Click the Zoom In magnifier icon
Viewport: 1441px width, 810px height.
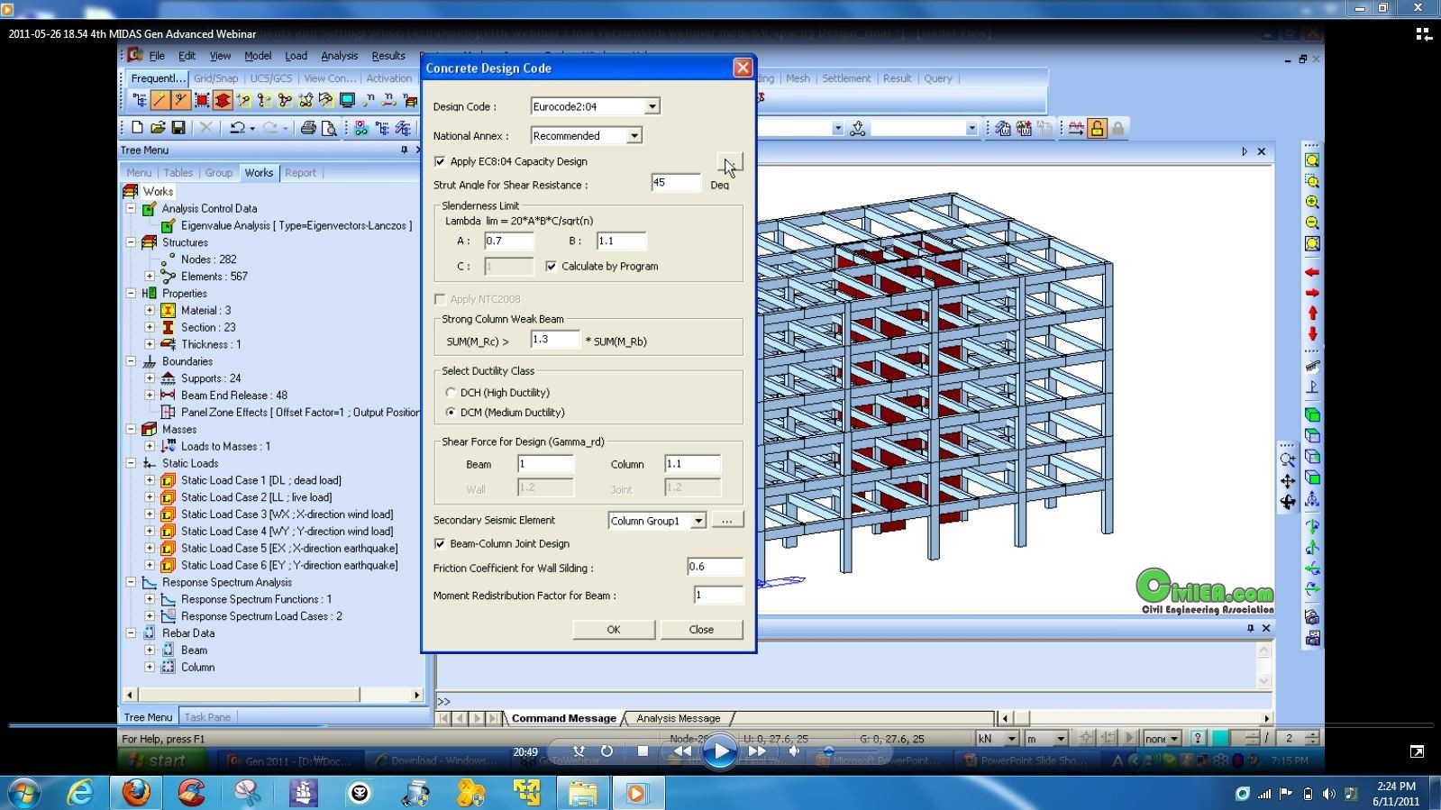(x=1312, y=202)
